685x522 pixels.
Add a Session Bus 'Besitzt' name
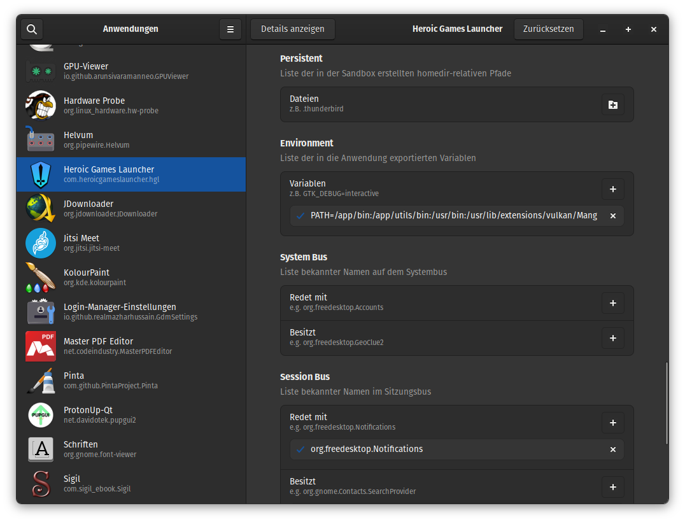pyautogui.click(x=612, y=487)
